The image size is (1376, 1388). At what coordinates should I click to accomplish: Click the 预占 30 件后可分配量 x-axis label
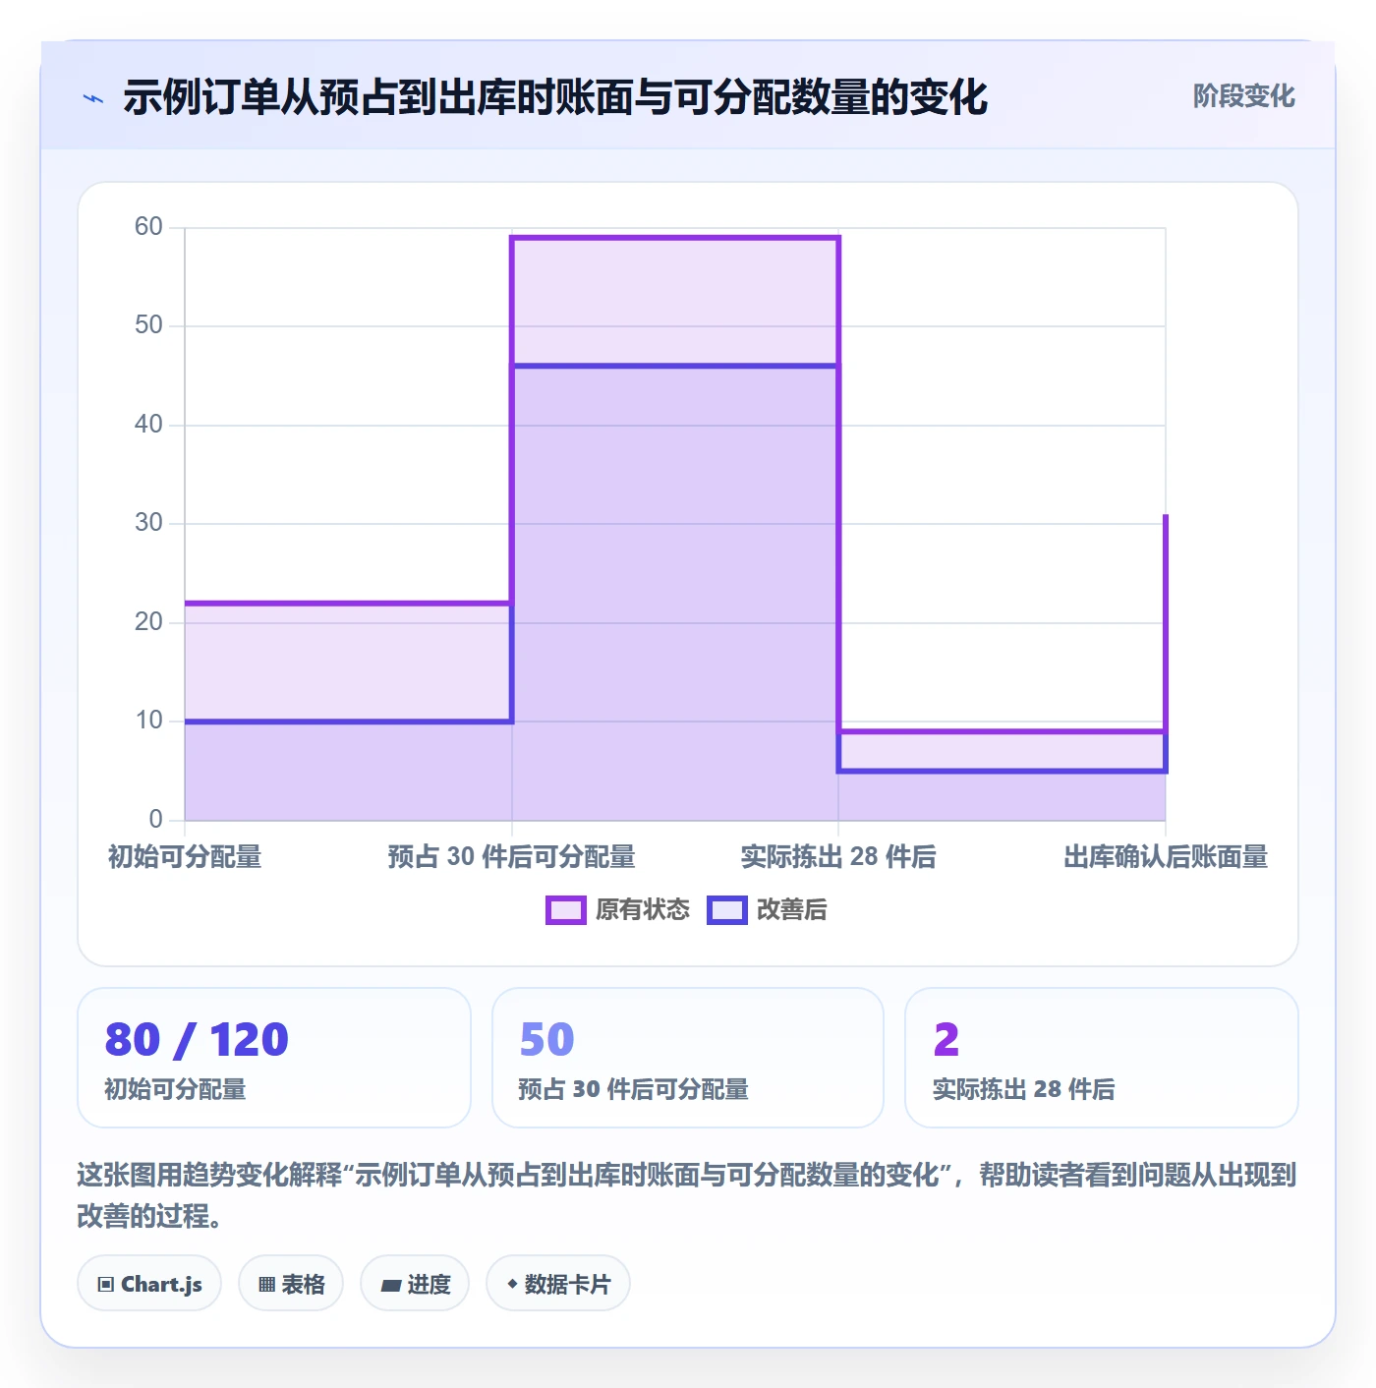511,857
